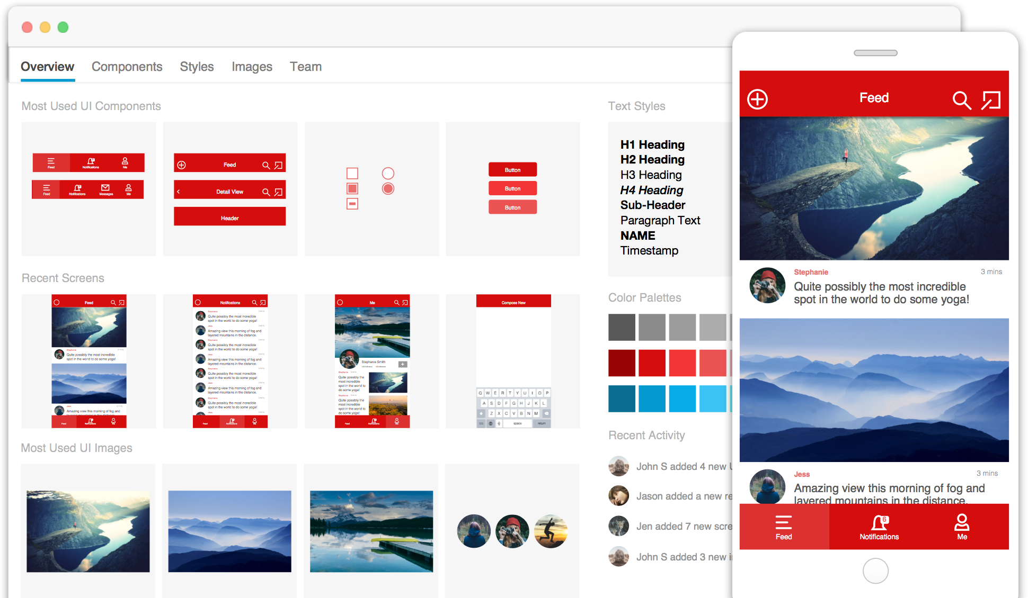Open the Messages envelope icon in the nav component
1028x598 pixels.
tap(105, 187)
